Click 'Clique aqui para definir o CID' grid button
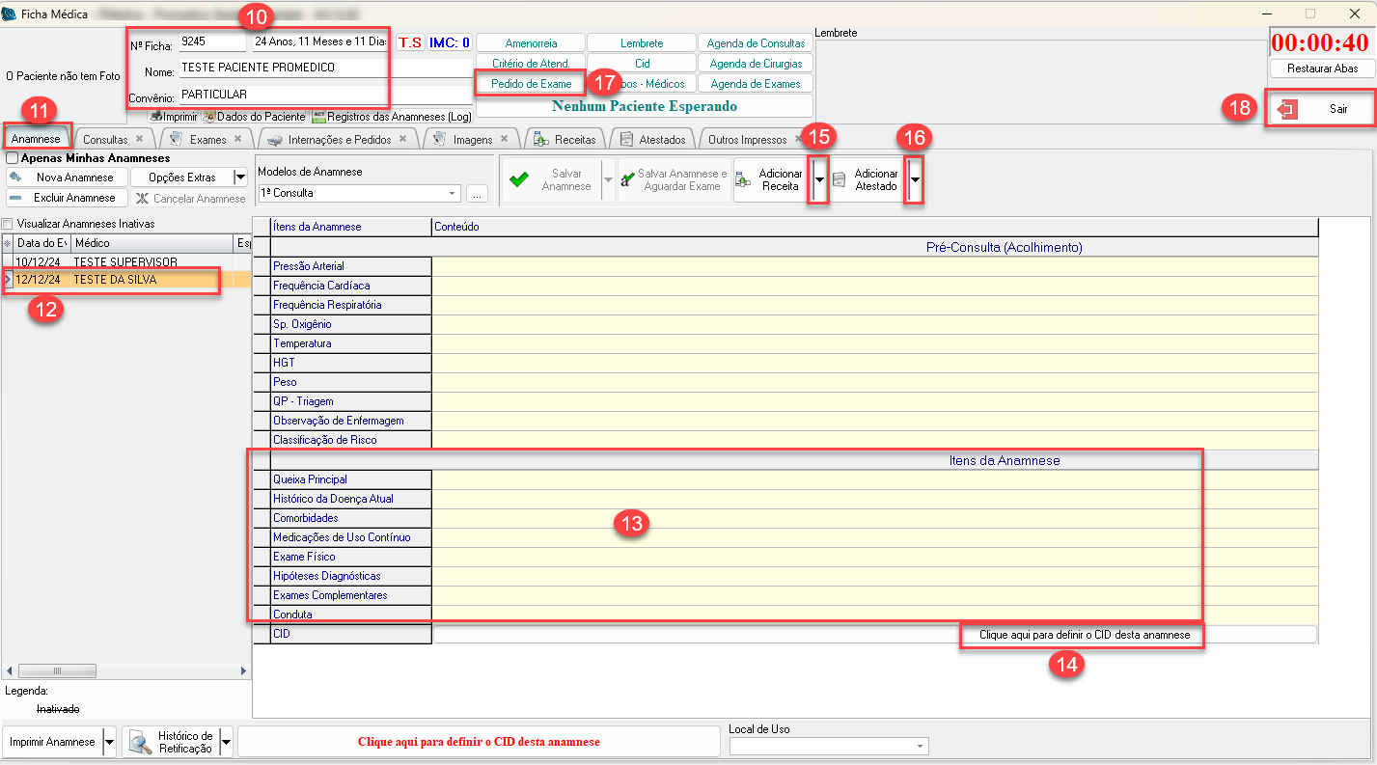The width and height of the screenshot is (1377, 765). [874, 635]
